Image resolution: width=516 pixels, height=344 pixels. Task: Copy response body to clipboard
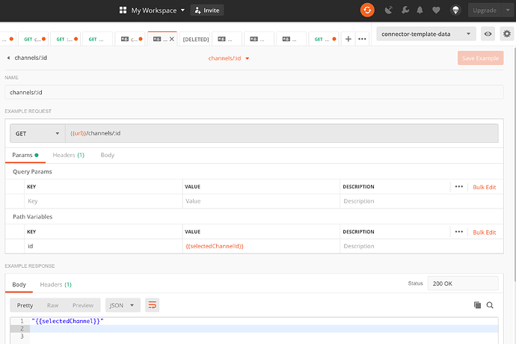[477, 305]
